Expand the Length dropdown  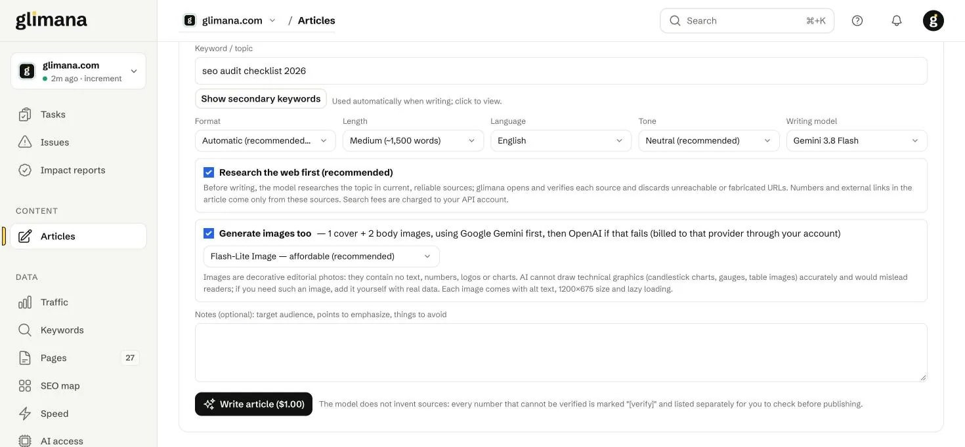point(413,140)
